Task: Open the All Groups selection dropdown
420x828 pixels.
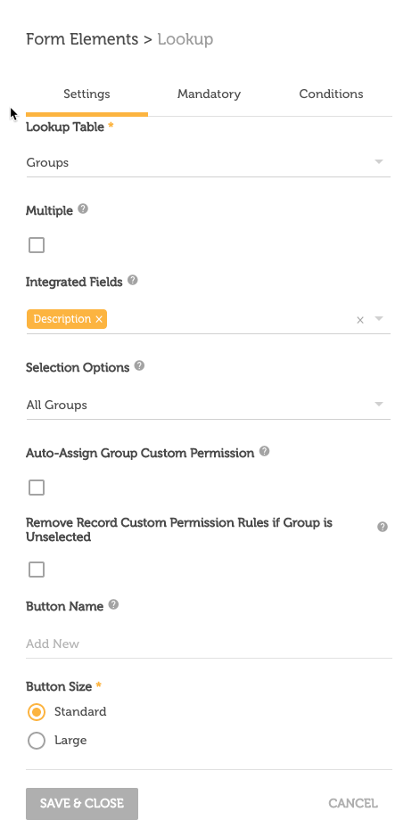Action: 208,405
